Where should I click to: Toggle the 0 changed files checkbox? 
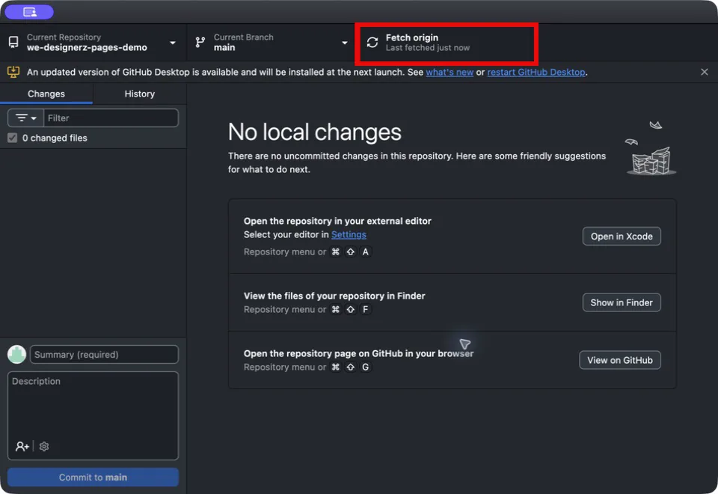(13, 138)
